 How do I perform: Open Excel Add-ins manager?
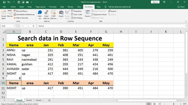coord(46,15)
